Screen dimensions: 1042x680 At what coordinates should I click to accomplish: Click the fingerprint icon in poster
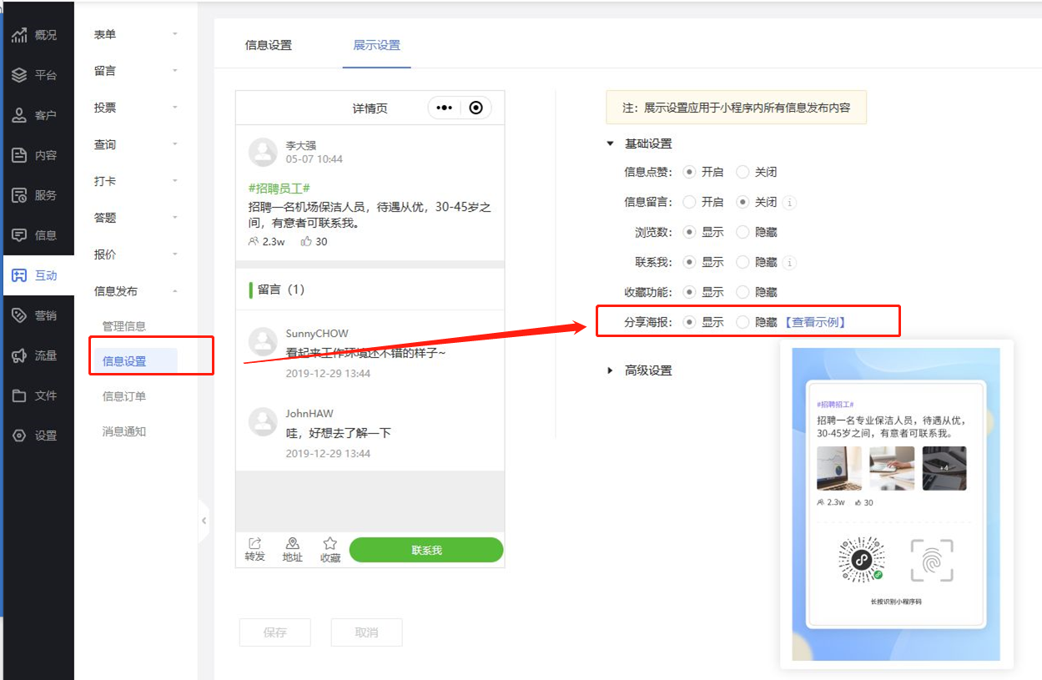pyautogui.click(x=932, y=560)
